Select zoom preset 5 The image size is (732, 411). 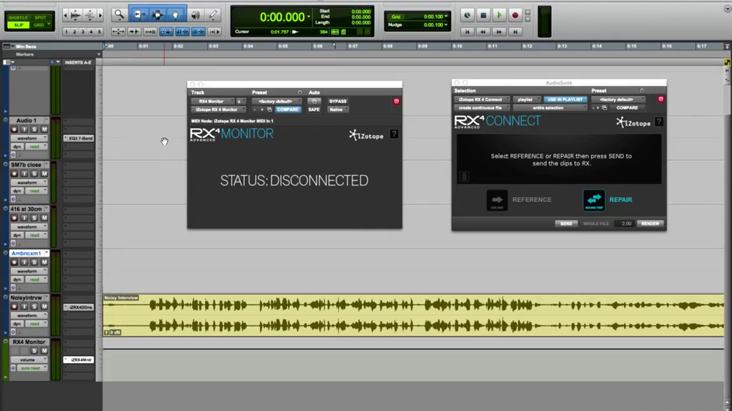point(100,31)
